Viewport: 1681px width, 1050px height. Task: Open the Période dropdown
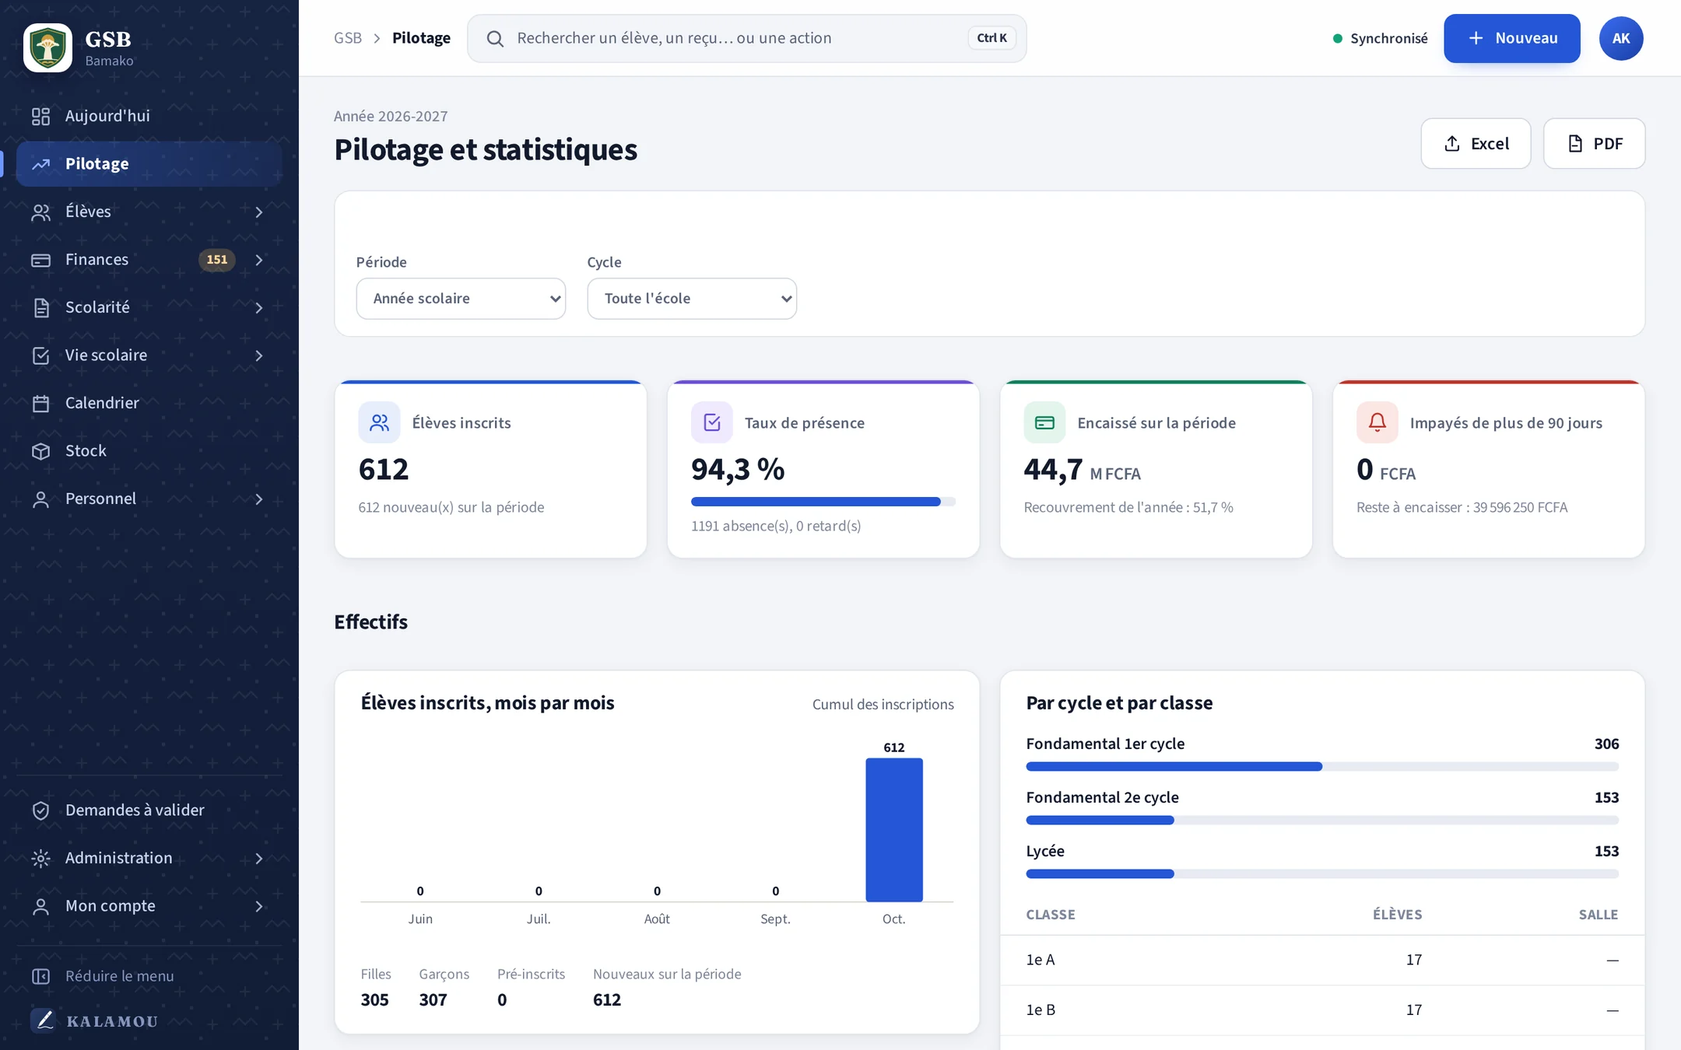(461, 299)
